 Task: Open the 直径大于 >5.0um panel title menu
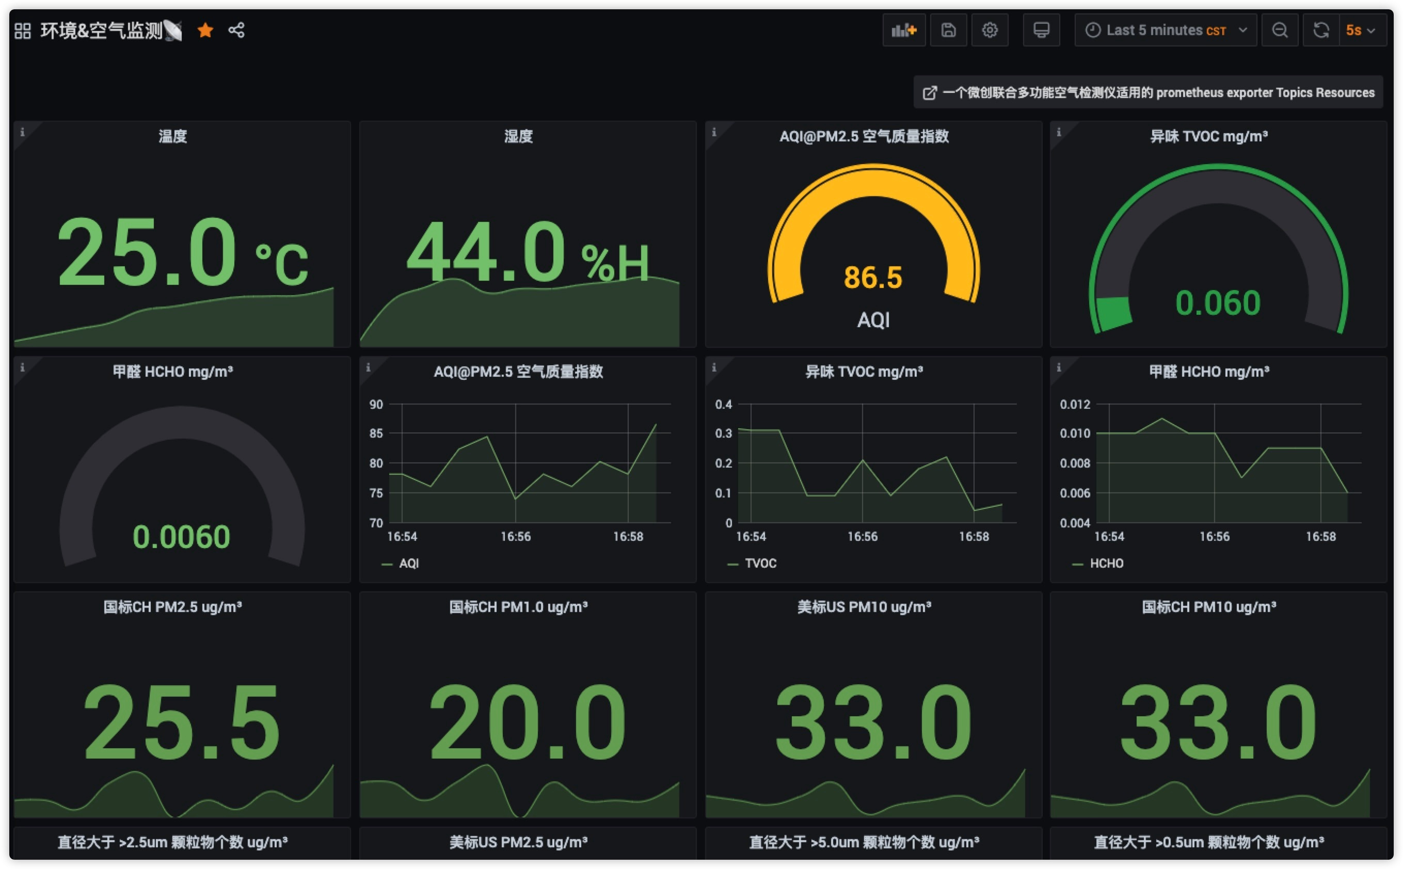865,843
